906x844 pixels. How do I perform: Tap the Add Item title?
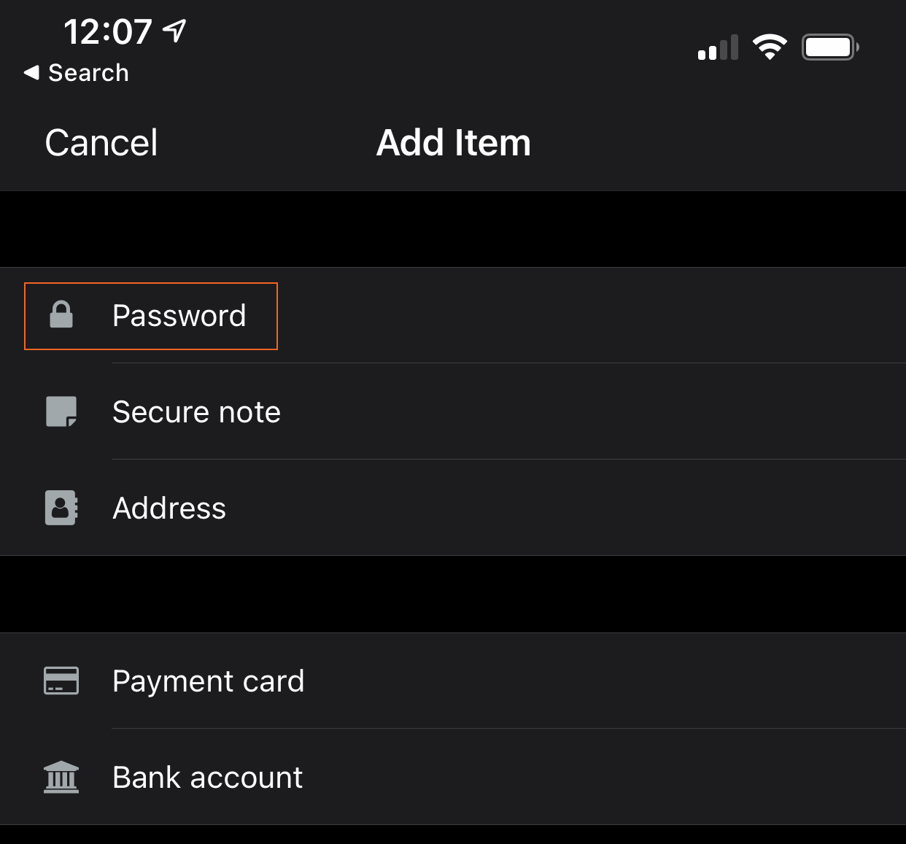pyautogui.click(x=453, y=143)
